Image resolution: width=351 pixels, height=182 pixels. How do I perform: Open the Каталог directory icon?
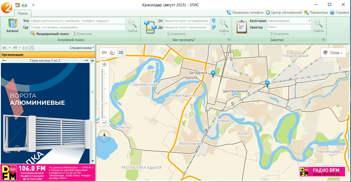pyautogui.click(x=13, y=26)
